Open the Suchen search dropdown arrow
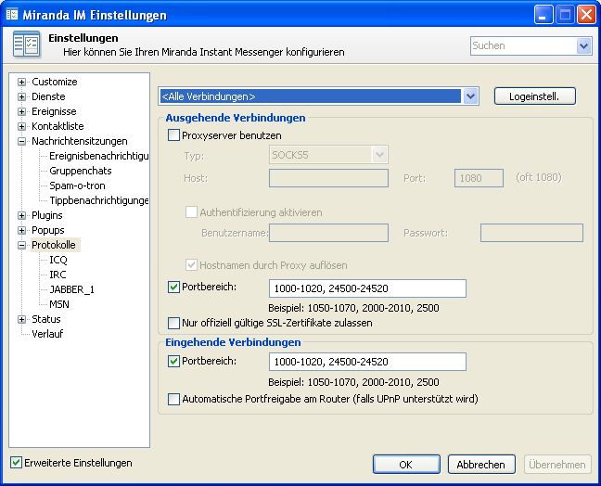This screenshot has width=601, height=486. (583, 46)
